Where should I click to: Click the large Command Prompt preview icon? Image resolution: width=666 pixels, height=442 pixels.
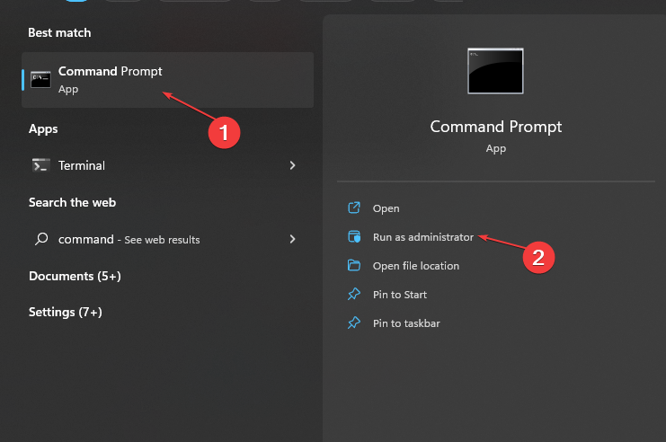[x=495, y=71]
